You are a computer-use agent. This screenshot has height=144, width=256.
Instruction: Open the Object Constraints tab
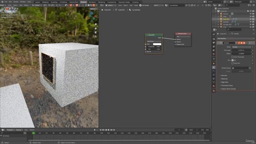click(x=214, y=79)
